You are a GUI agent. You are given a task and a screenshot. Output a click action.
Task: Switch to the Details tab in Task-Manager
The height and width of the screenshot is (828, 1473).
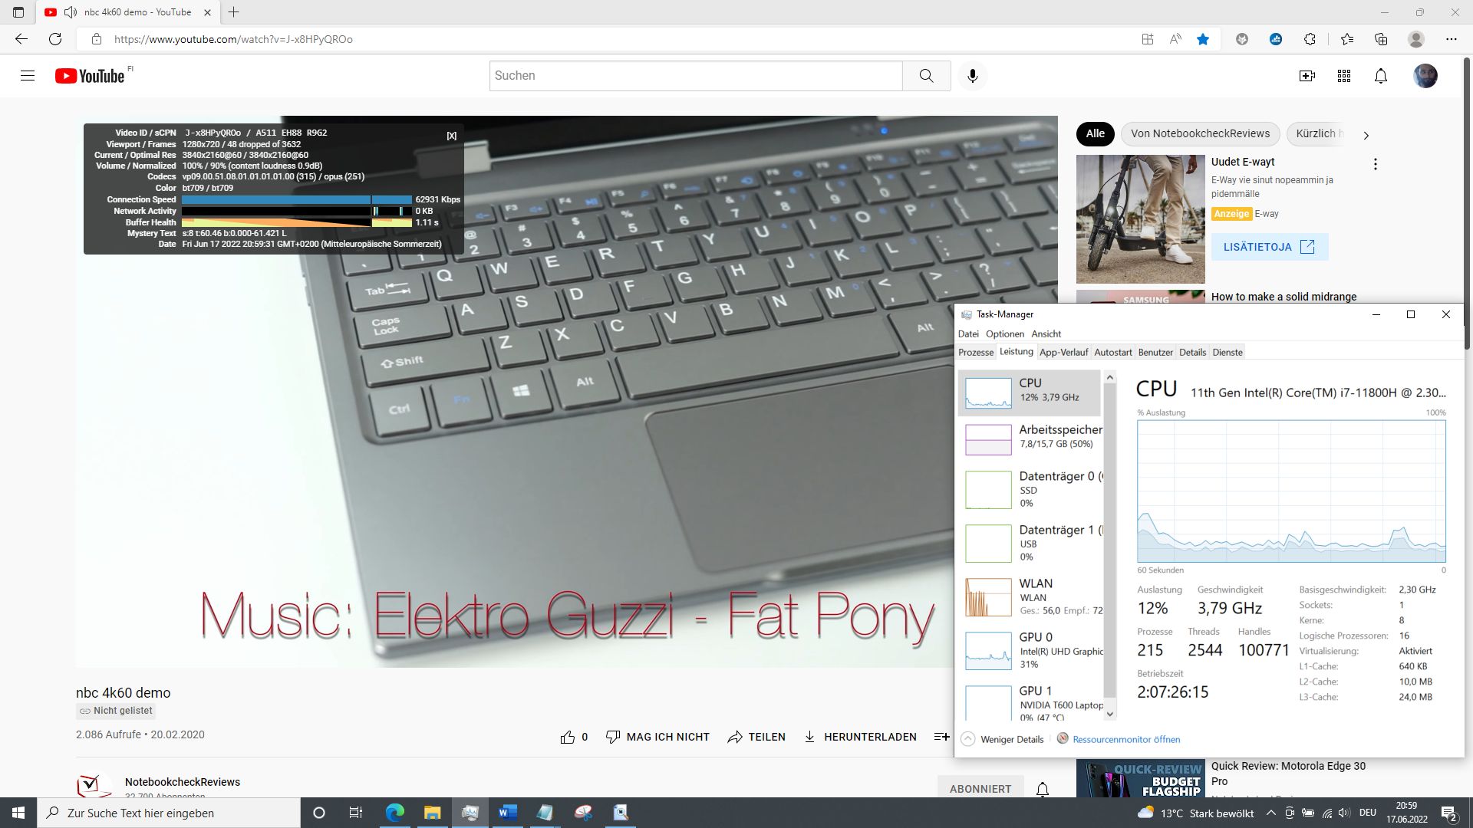click(1192, 352)
